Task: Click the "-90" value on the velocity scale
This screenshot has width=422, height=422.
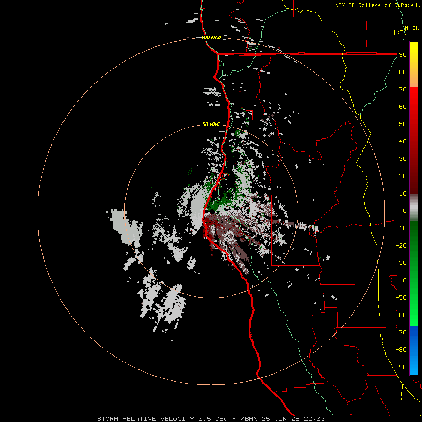Action: click(x=401, y=367)
